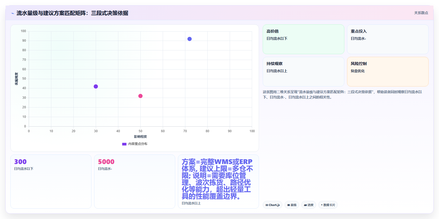The image size is (439, 219).
Task: Click the 5000 stat value
Action: (106, 162)
